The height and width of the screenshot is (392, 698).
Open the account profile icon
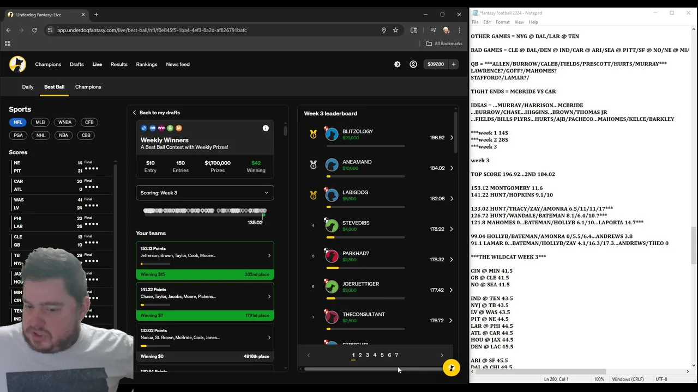[x=413, y=64]
